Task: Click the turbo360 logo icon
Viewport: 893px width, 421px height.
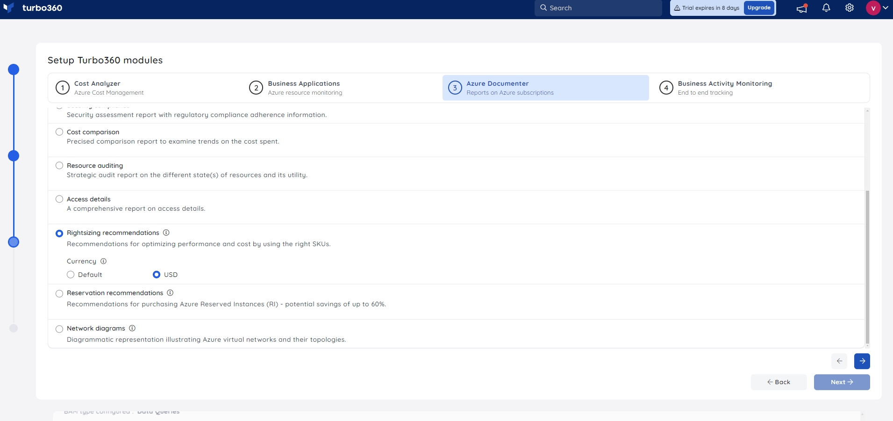Action: 8,8
